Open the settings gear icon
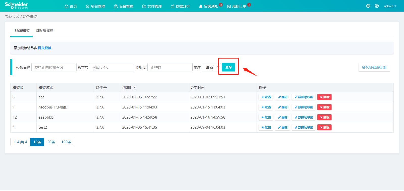The image size is (404, 191). pyautogui.click(x=377, y=6)
